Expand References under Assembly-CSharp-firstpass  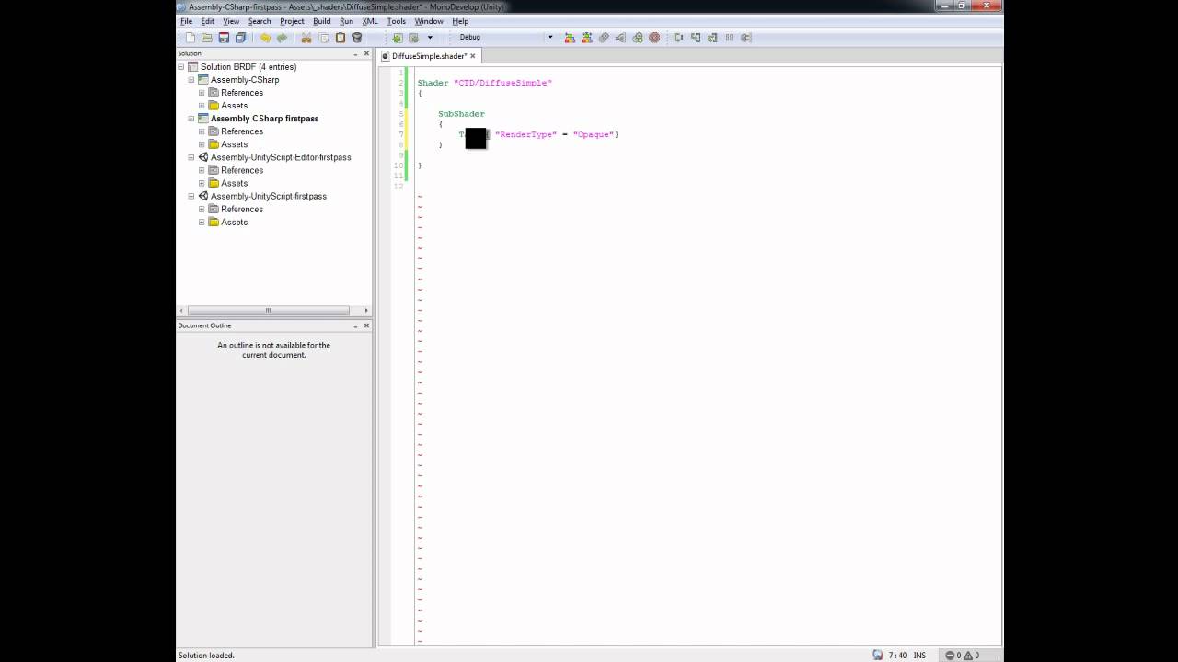tap(202, 131)
